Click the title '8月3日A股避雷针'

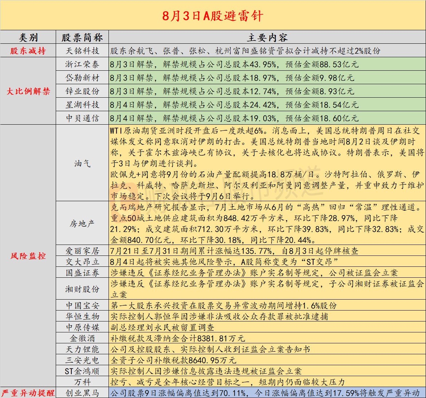[x=213, y=16]
